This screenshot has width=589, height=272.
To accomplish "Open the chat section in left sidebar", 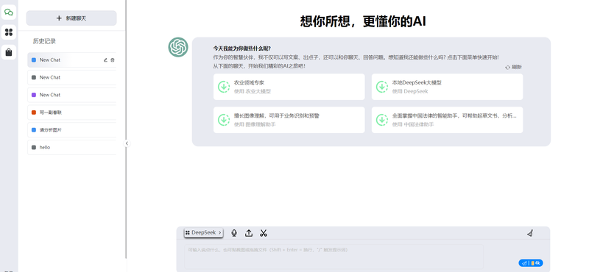I will (x=9, y=12).
